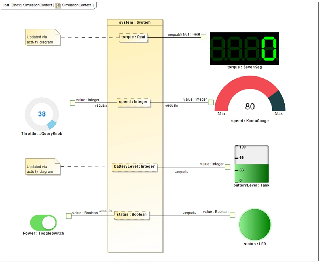Image resolution: width=321 pixels, height=264 pixels.
Task: Select the speed : Integer property box
Action: click(x=133, y=102)
